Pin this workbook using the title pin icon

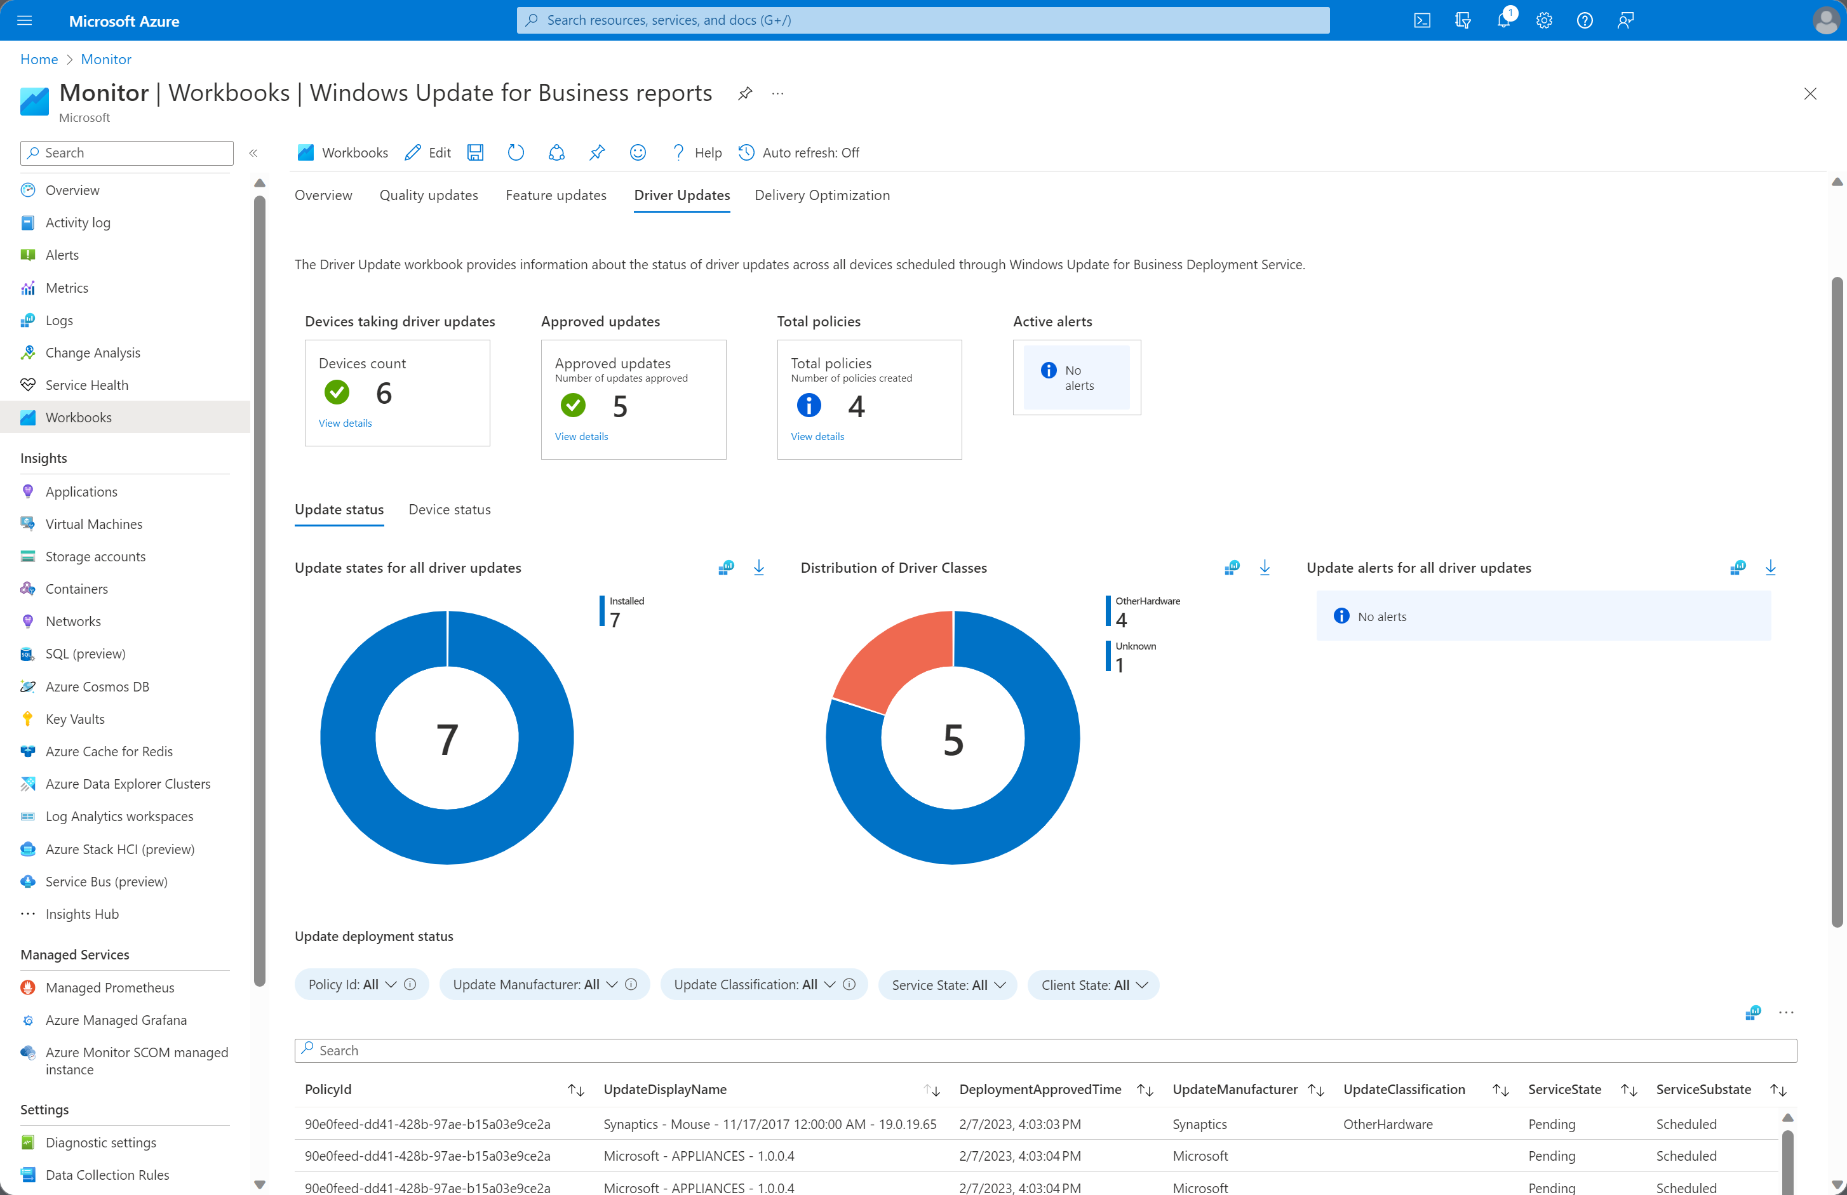tap(745, 94)
